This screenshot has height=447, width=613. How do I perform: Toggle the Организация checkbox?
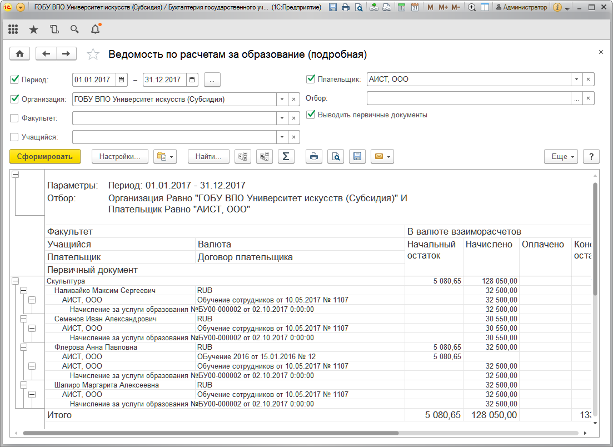[x=14, y=99]
